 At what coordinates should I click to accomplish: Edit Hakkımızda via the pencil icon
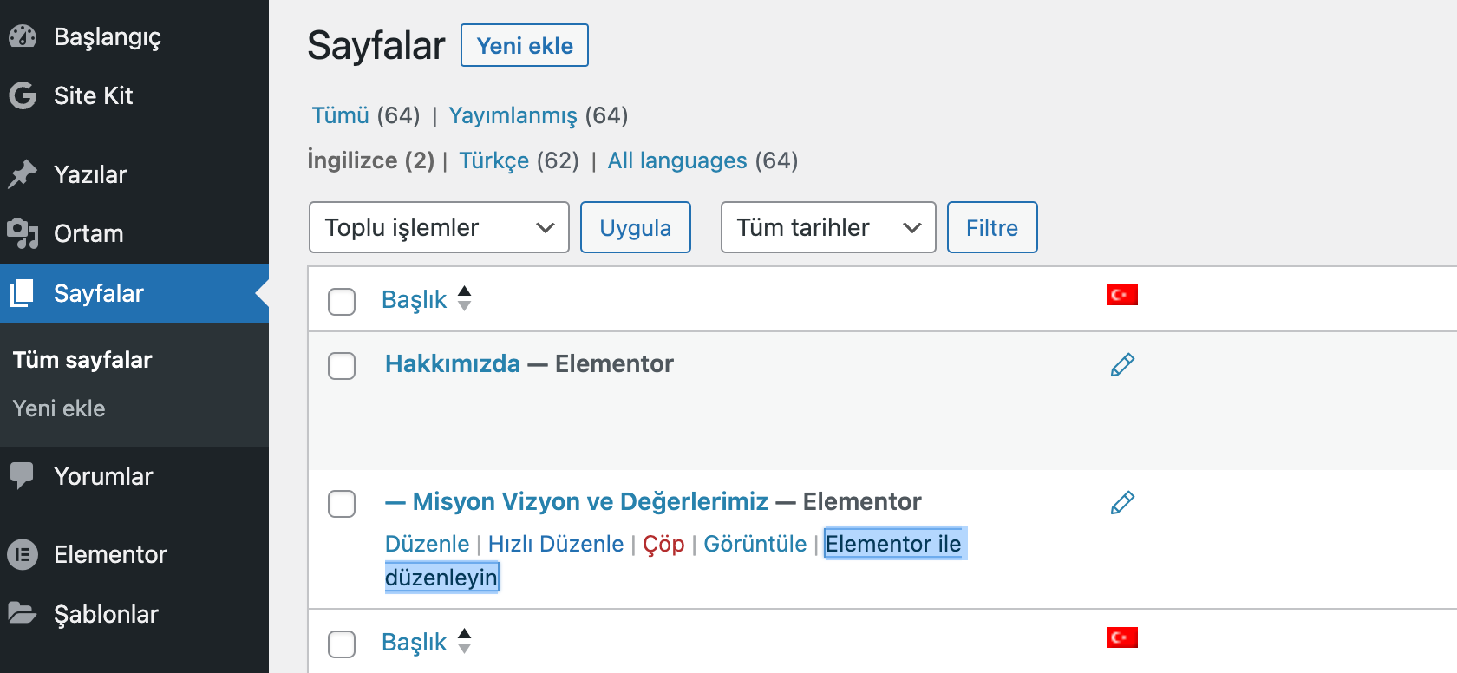pos(1121,364)
